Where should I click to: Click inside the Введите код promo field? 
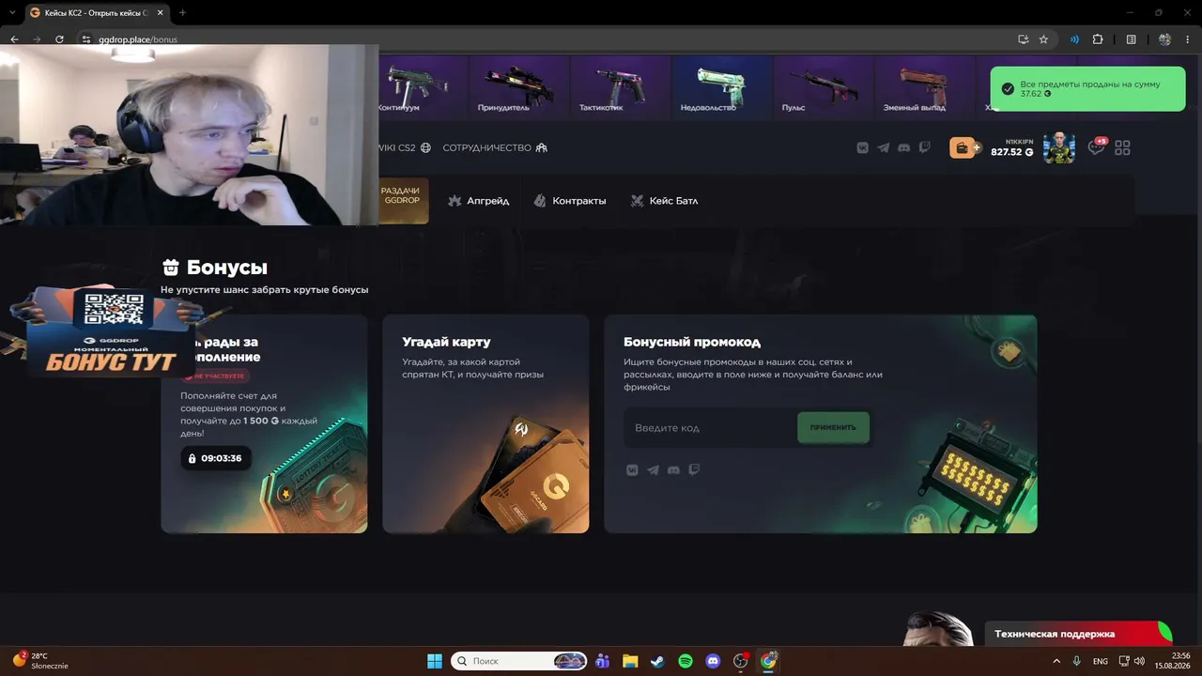tap(710, 428)
